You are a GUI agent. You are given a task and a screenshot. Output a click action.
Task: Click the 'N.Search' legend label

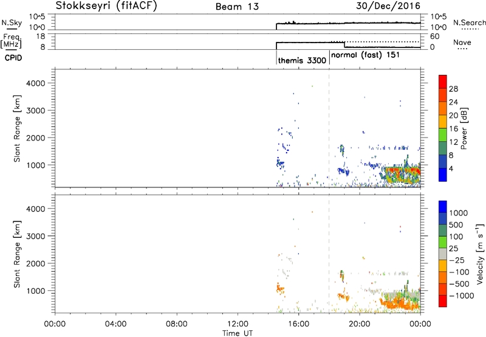point(469,23)
